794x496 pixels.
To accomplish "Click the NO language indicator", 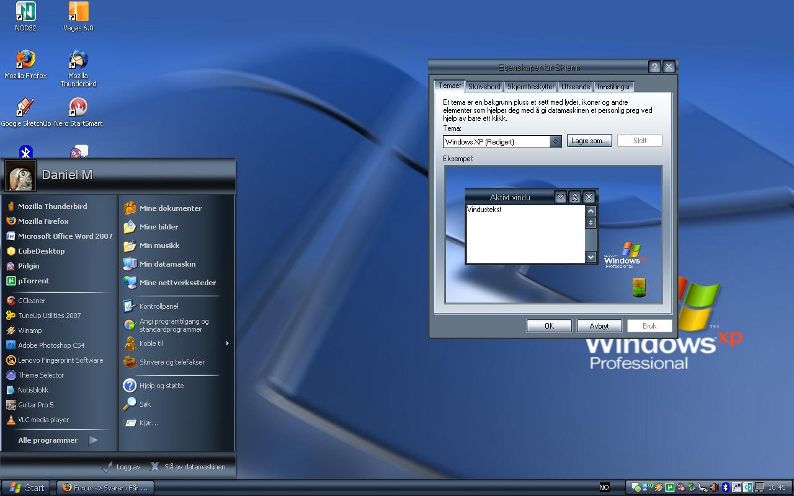I will 604,487.
